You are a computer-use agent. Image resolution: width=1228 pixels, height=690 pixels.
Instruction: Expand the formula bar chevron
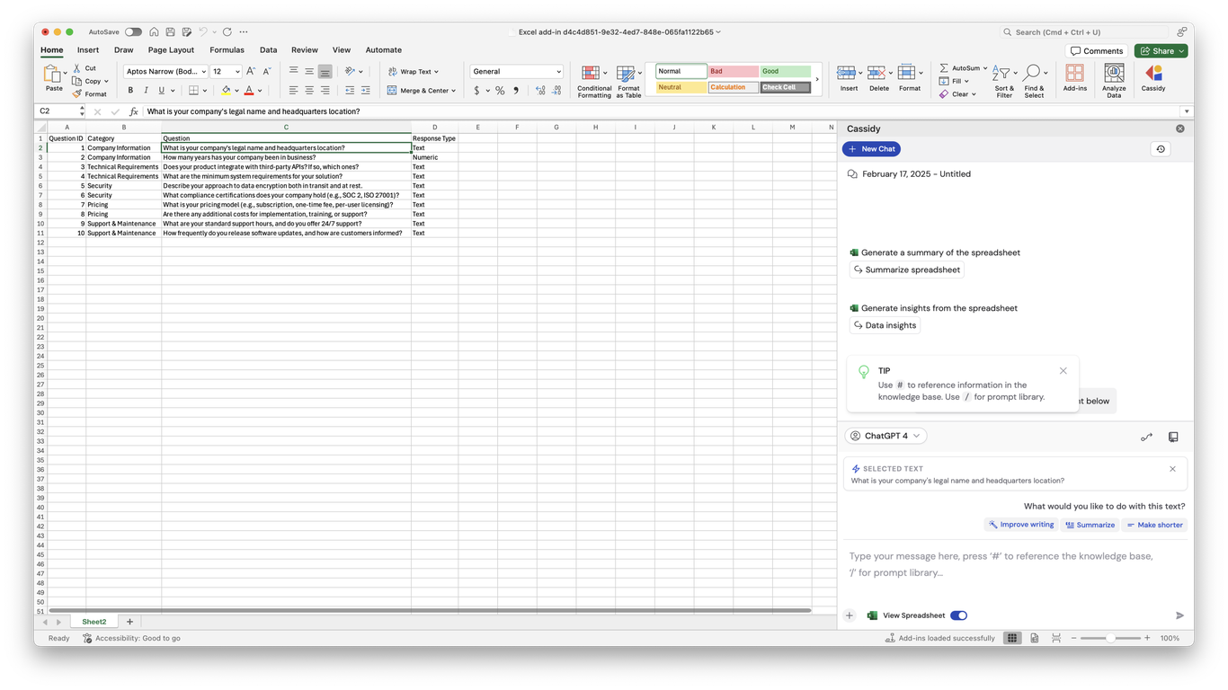tap(1187, 111)
